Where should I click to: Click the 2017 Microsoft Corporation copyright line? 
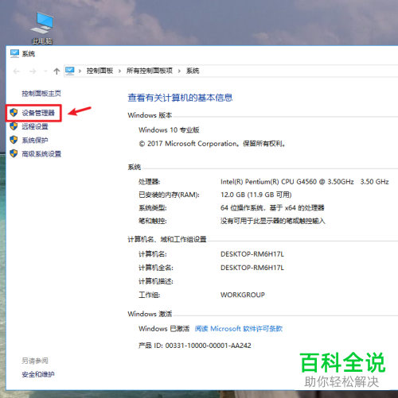(212, 144)
